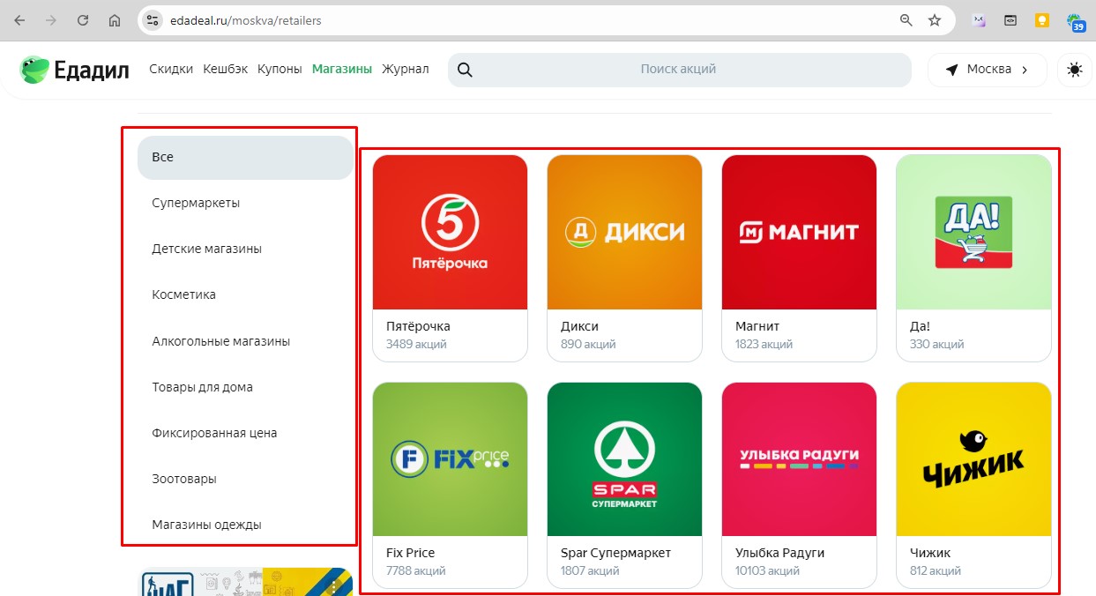1096x596 pixels.
Task: Open the Пятёрочка store logo tile
Action: coord(451,232)
